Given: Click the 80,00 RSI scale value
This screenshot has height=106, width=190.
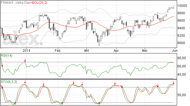Looking at the screenshot, I should tap(182, 58).
